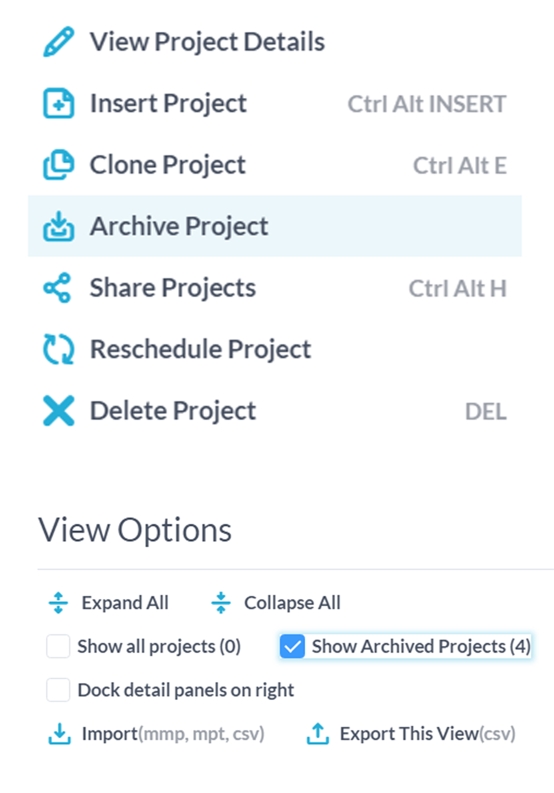Click the Insert Project plus-page icon

tap(59, 103)
